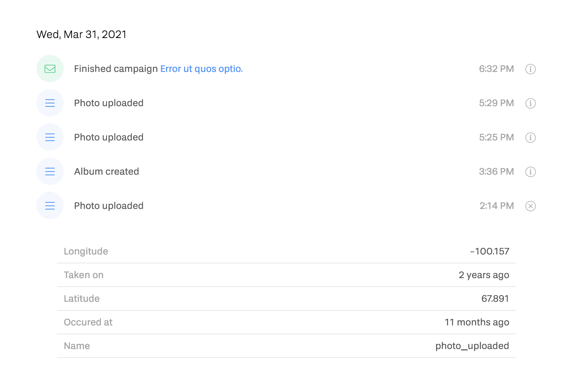Click the green envelope campaign icon
This screenshot has width=569, height=385.
click(x=50, y=69)
